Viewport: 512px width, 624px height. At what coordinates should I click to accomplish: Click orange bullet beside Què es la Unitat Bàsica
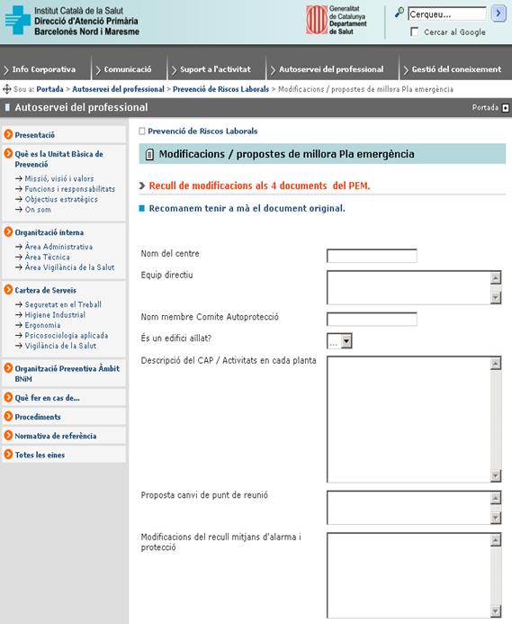pos(8,153)
